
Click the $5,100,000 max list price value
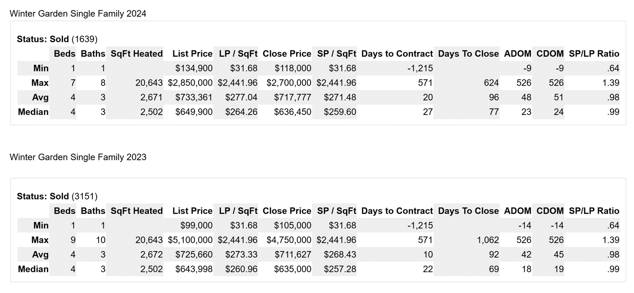pos(190,240)
